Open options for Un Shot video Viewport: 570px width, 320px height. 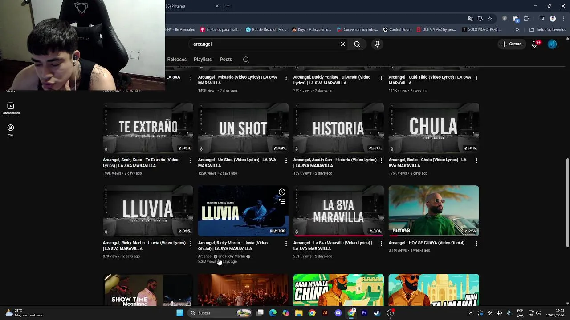286,160
